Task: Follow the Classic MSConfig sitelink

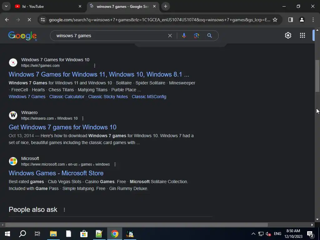Action: pyautogui.click(x=149, y=97)
